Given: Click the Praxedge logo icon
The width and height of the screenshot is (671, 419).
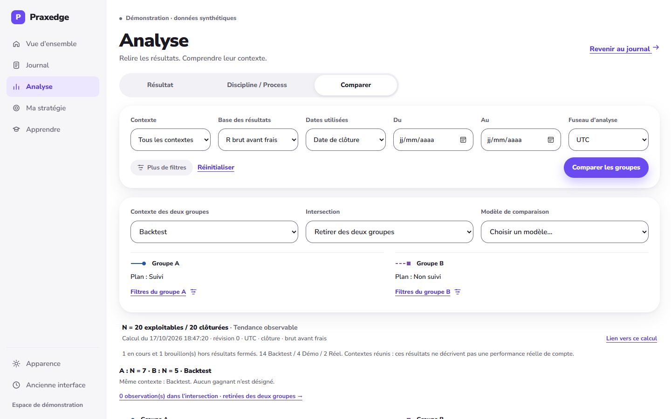Looking at the screenshot, I should tap(18, 17).
